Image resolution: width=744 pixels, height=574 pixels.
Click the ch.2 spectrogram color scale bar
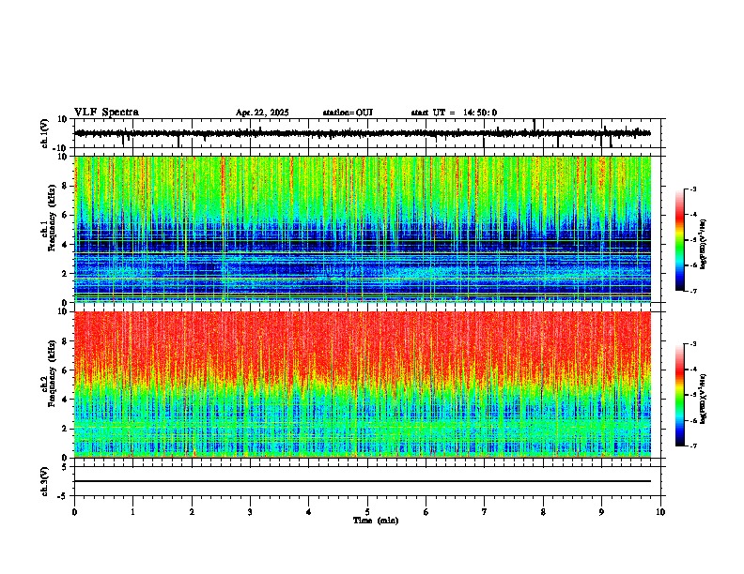(x=679, y=395)
